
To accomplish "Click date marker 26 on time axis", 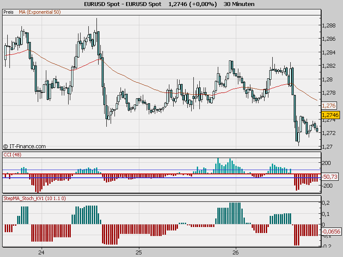I will click(235, 252).
